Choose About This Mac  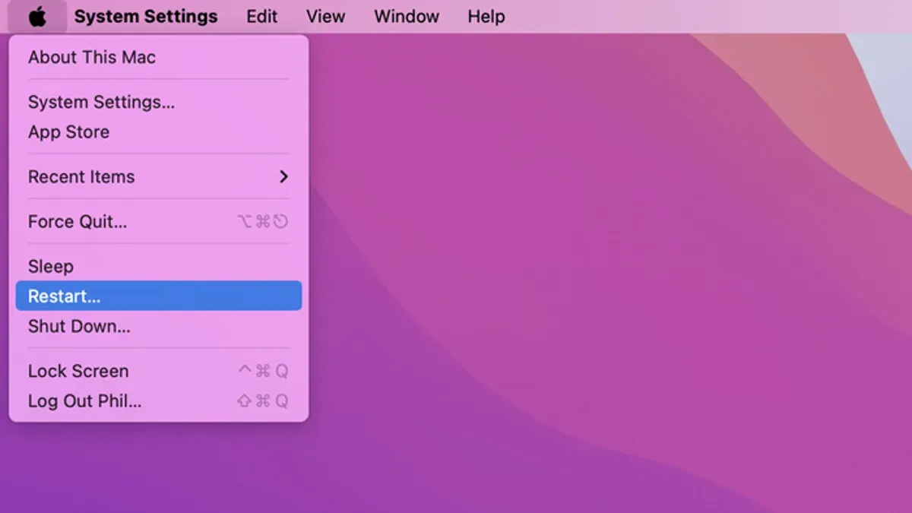(159, 57)
